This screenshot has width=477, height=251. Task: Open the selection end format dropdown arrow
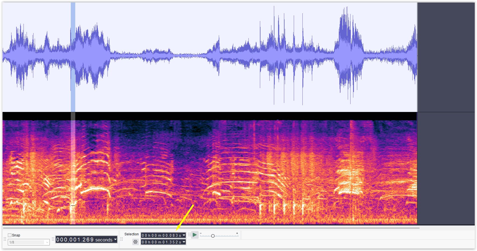click(x=184, y=242)
